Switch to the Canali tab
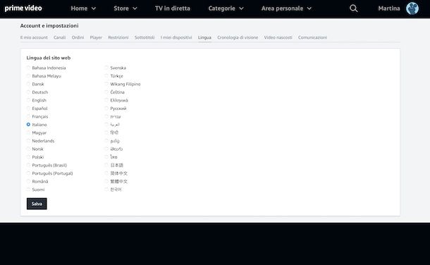430x265 pixels. [59, 37]
